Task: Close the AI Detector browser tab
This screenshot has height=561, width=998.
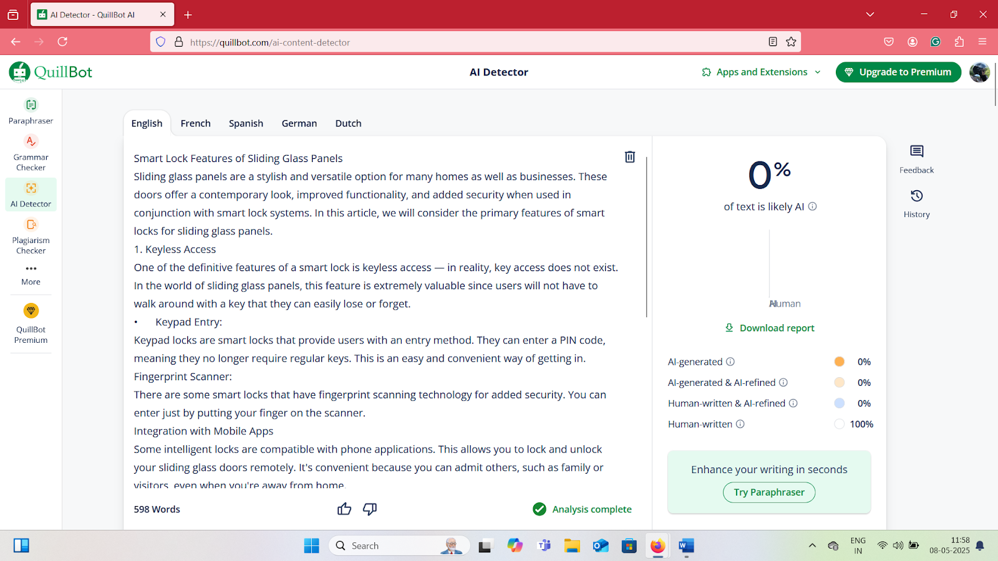Action: pyautogui.click(x=163, y=14)
